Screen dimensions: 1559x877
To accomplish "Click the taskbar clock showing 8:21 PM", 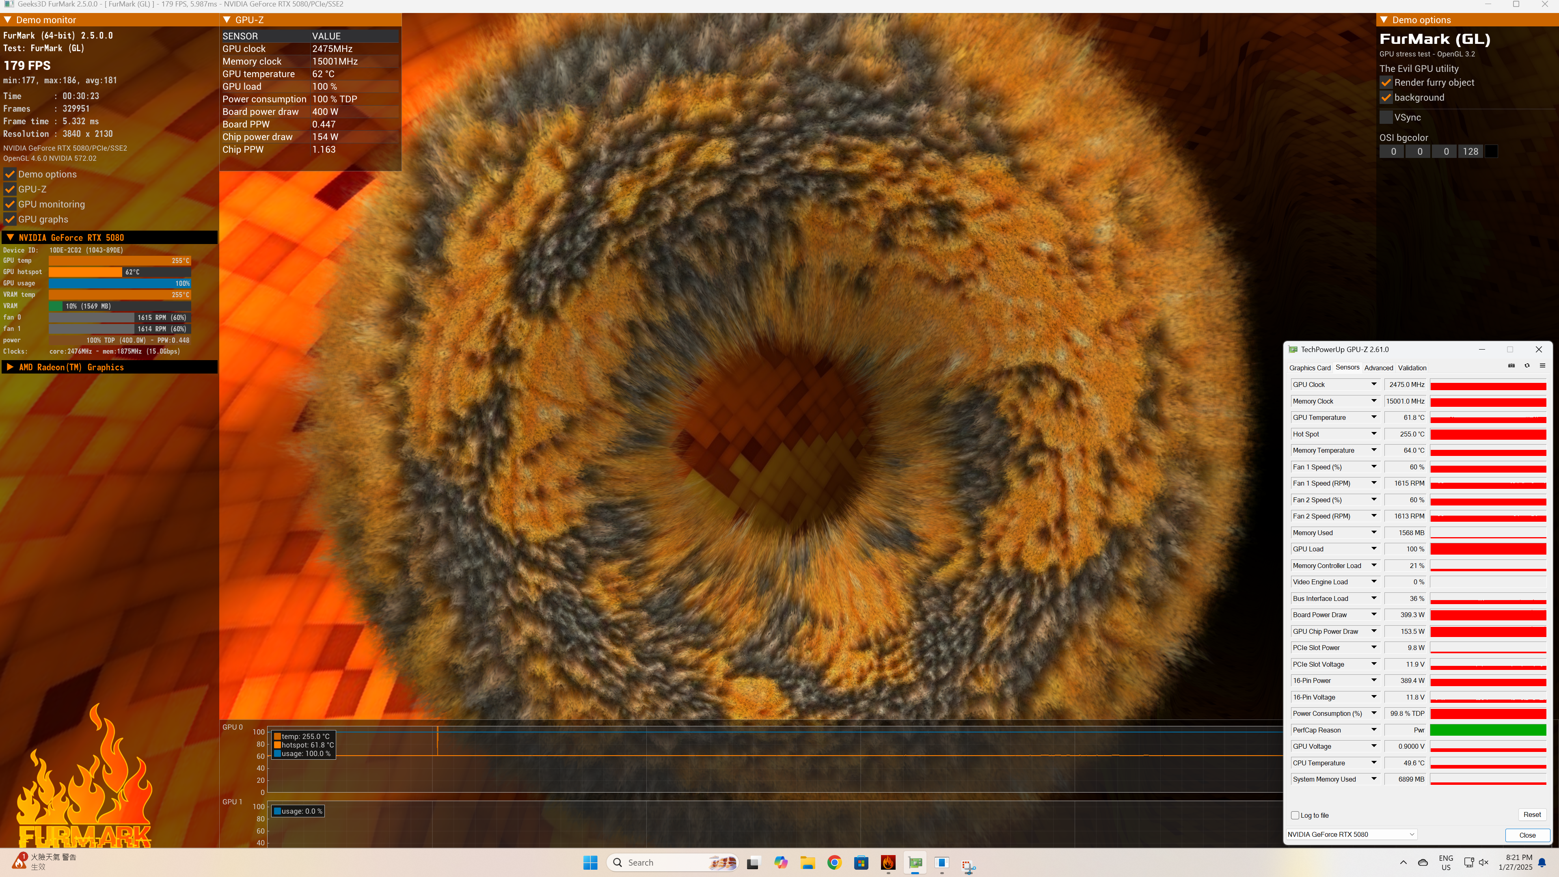I will pyautogui.click(x=1516, y=862).
